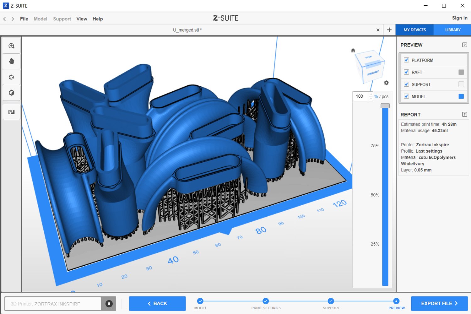The height and width of the screenshot is (314, 471).
Task: Click the 3D Printer Zortrax Inkspire field
Action: pos(53,304)
